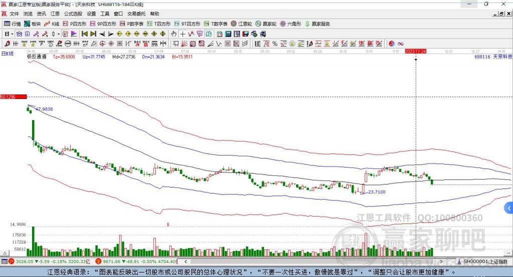Open the 行情 market quotes view
This screenshot has width=513, height=277.
[x=12, y=24]
